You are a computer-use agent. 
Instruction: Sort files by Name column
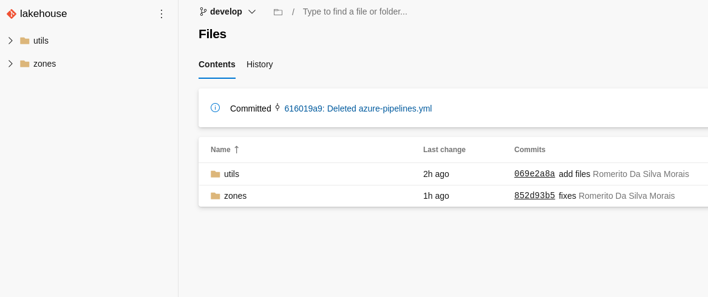[x=221, y=150]
